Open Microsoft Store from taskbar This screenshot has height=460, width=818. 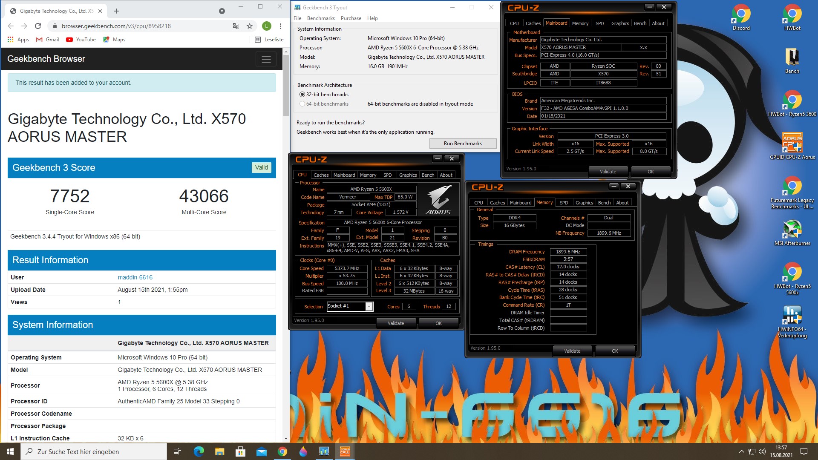pyautogui.click(x=240, y=451)
